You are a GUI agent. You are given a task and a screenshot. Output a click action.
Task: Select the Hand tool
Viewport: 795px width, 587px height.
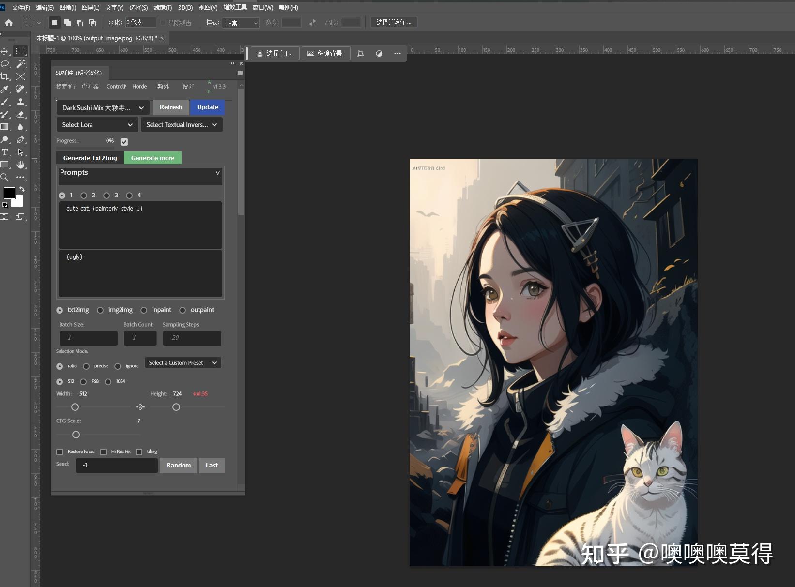[x=21, y=165]
